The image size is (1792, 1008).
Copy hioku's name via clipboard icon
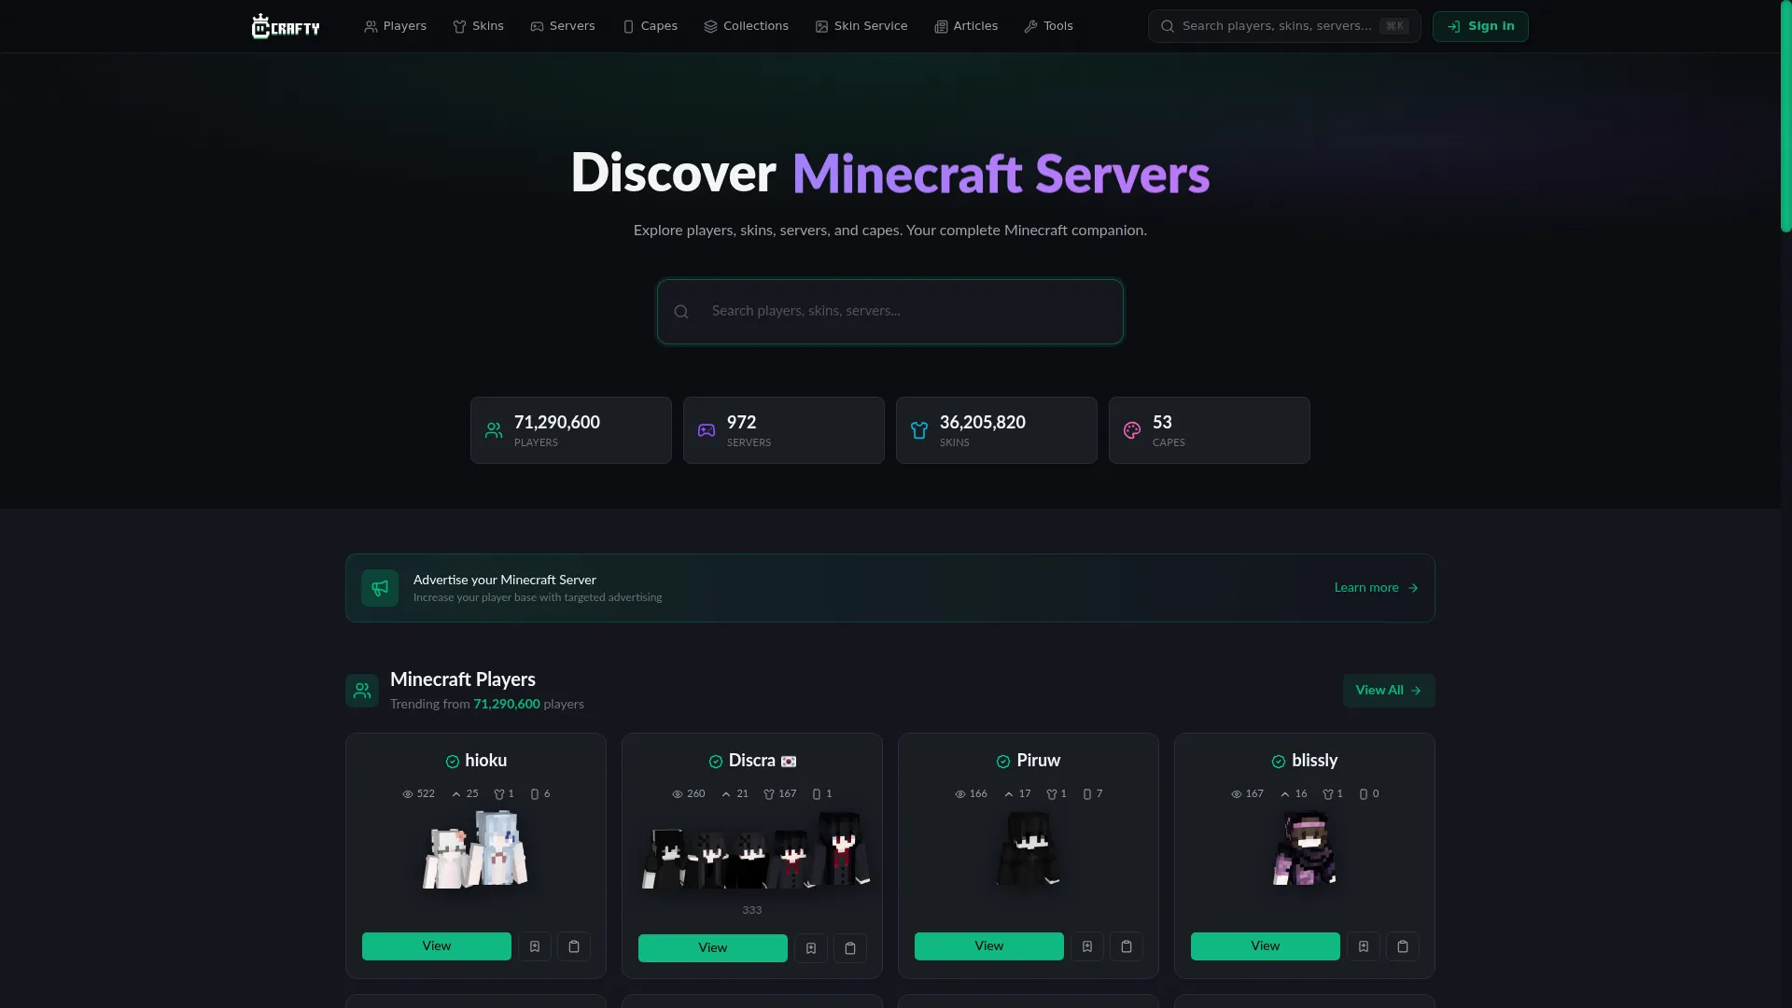point(574,946)
